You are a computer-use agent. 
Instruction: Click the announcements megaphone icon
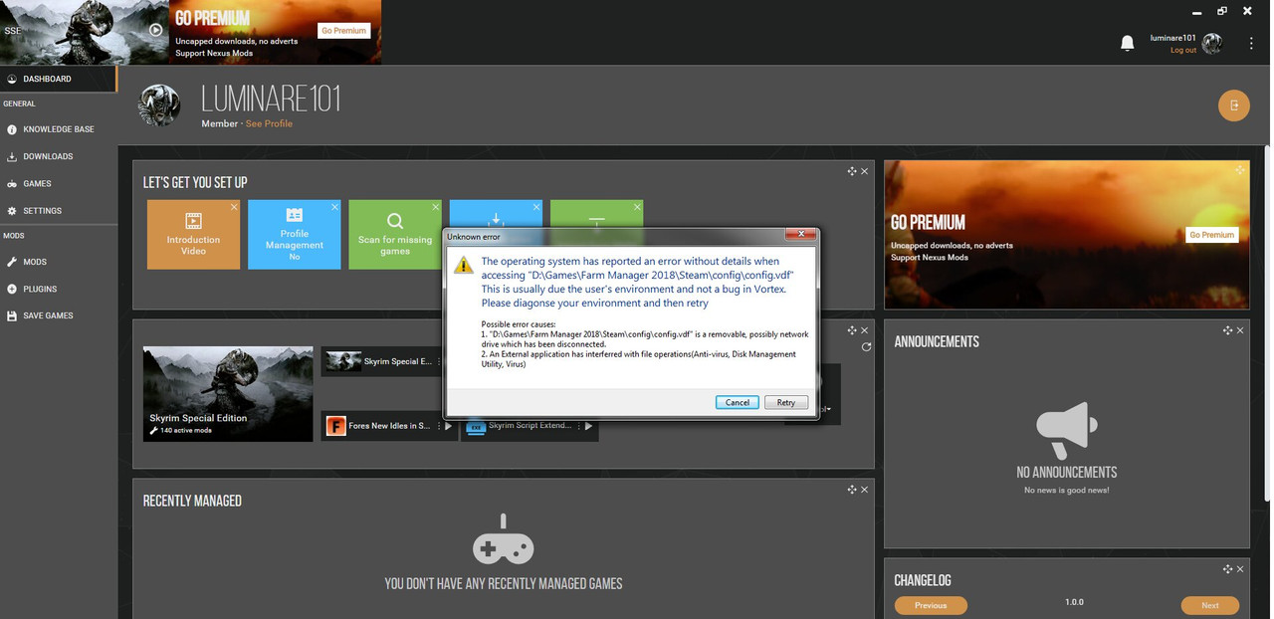1066,432
